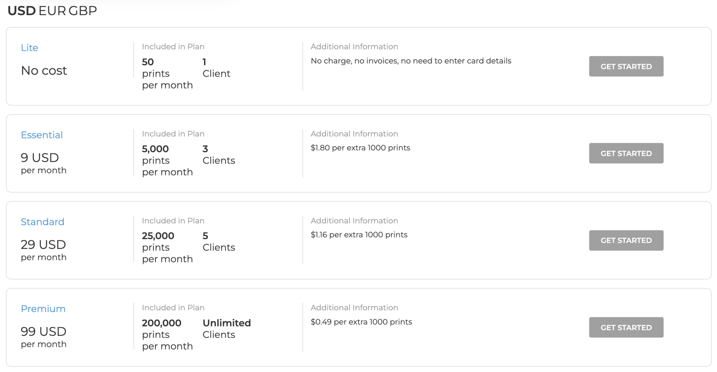This screenshot has width=717, height=372.
Task: Click Get Started on the Standard plan
Action: pos(626,240)
